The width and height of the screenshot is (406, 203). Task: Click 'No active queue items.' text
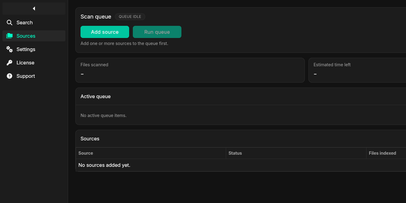click(x=103, y=115)
